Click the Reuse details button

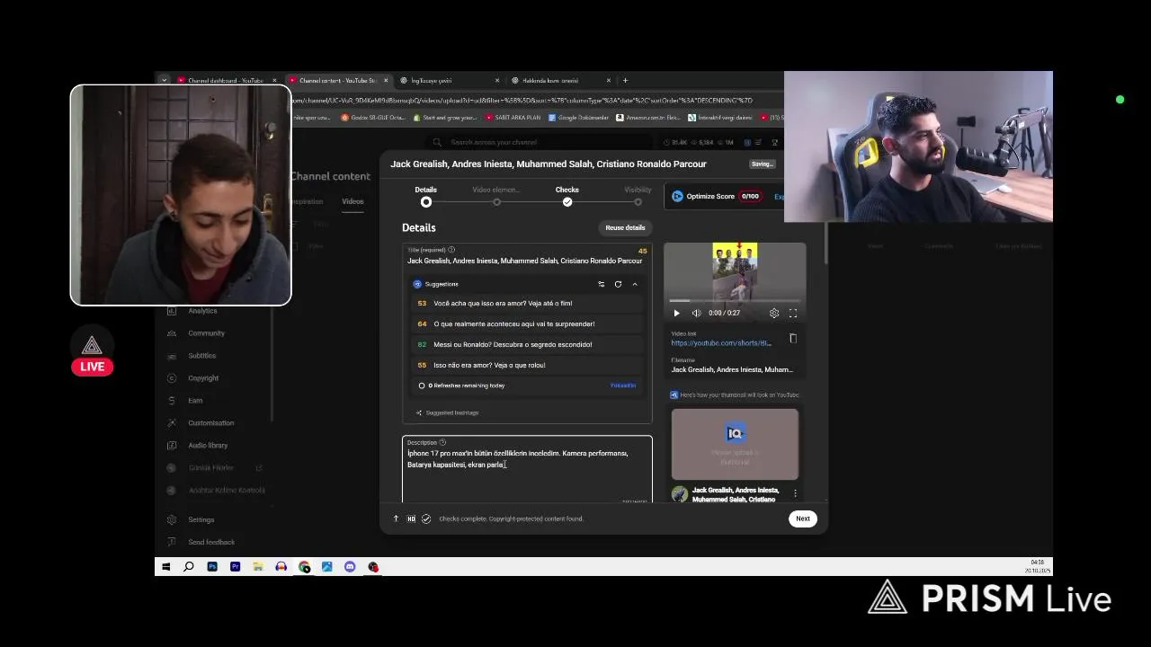[x=625, y=227]
